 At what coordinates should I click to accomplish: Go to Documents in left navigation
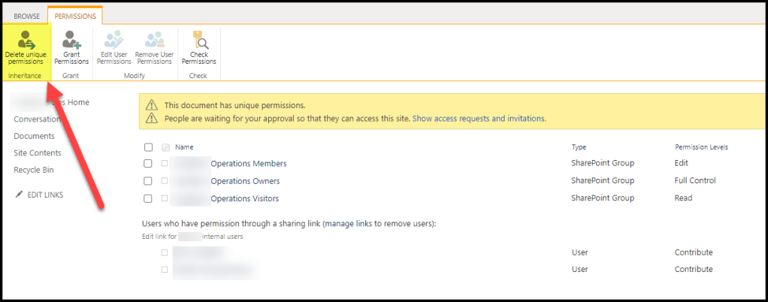click(34, 136)
